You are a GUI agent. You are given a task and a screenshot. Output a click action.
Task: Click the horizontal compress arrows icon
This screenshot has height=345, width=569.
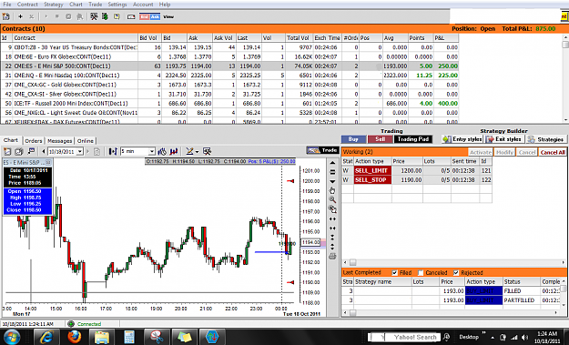click(x=332, y=228)
